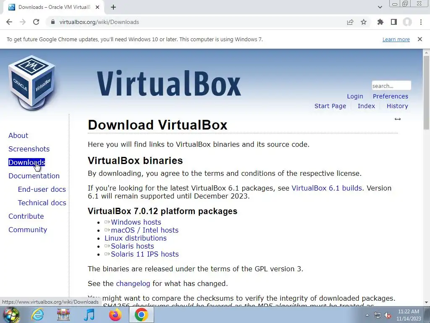The width and height of the screenshot is (430, 323).
Task: Open the Linux distributions link
Action: coord(136,238)
